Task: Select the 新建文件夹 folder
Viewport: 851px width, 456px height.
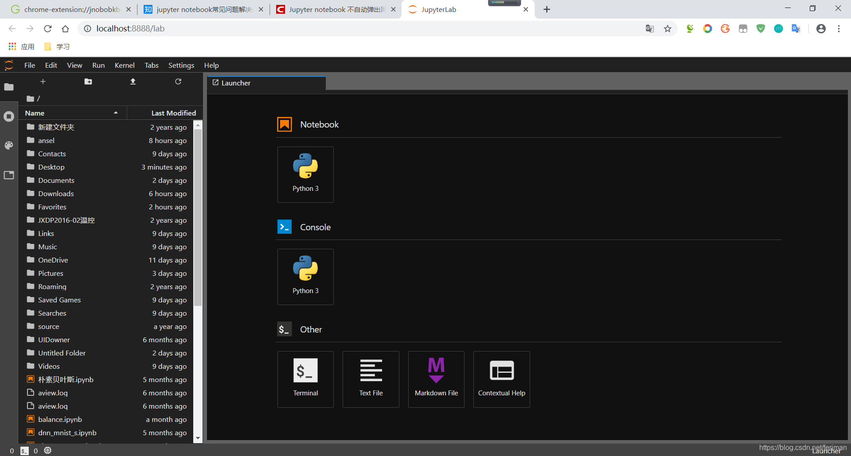Action: (106, 127)
